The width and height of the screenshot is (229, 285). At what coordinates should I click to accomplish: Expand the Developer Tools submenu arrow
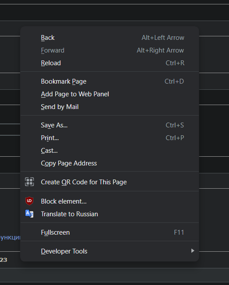tap(193, 251)
